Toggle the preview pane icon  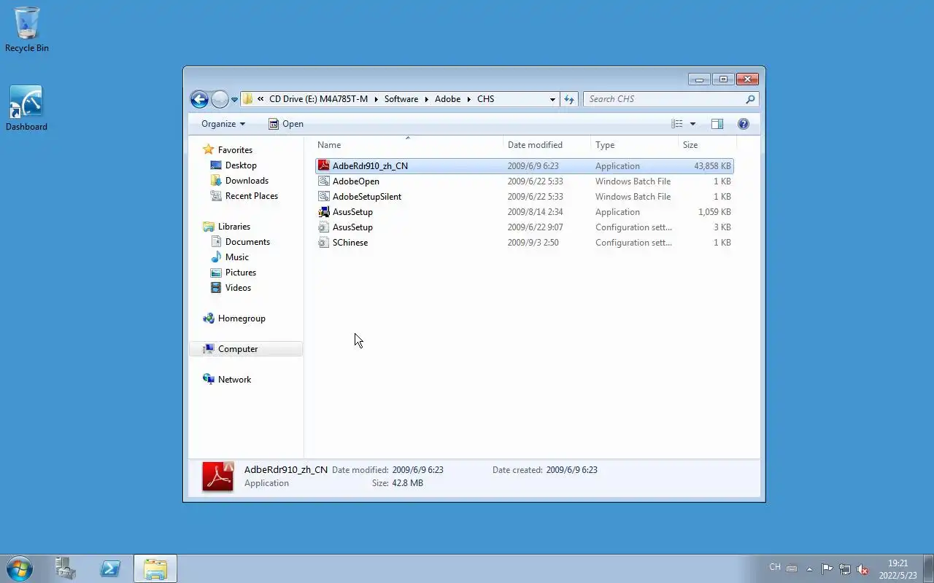tap(717, 124)
